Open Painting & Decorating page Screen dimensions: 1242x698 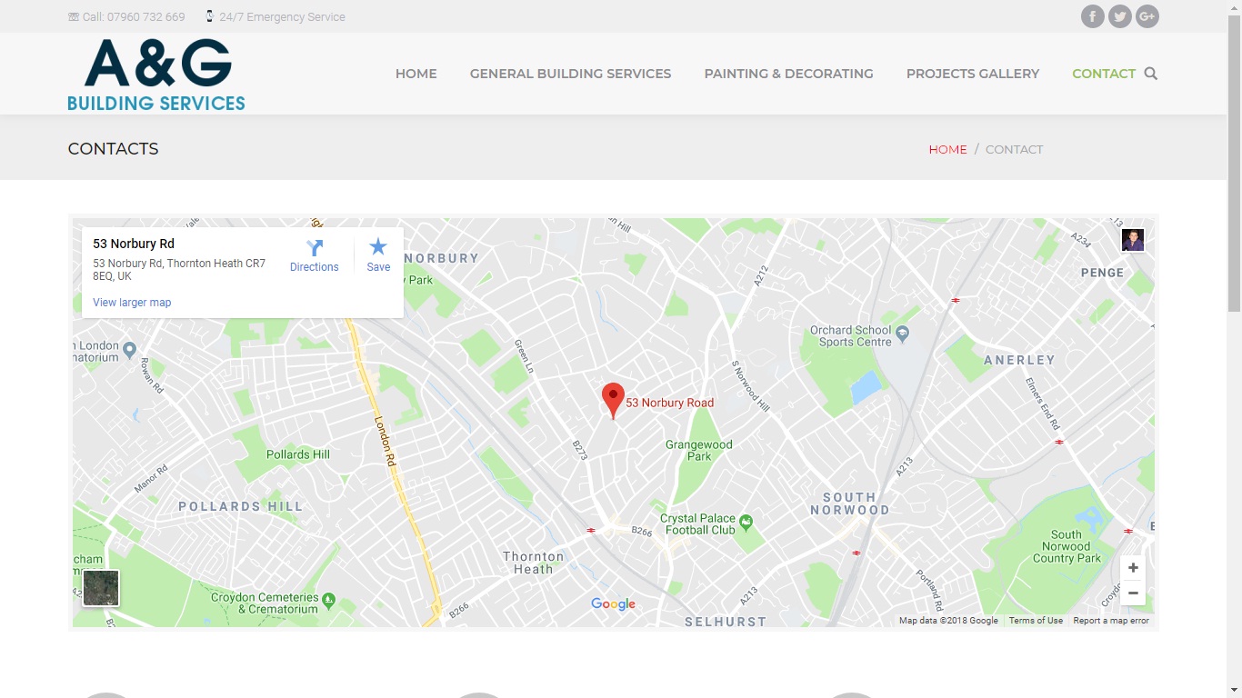tap(788, 74)
